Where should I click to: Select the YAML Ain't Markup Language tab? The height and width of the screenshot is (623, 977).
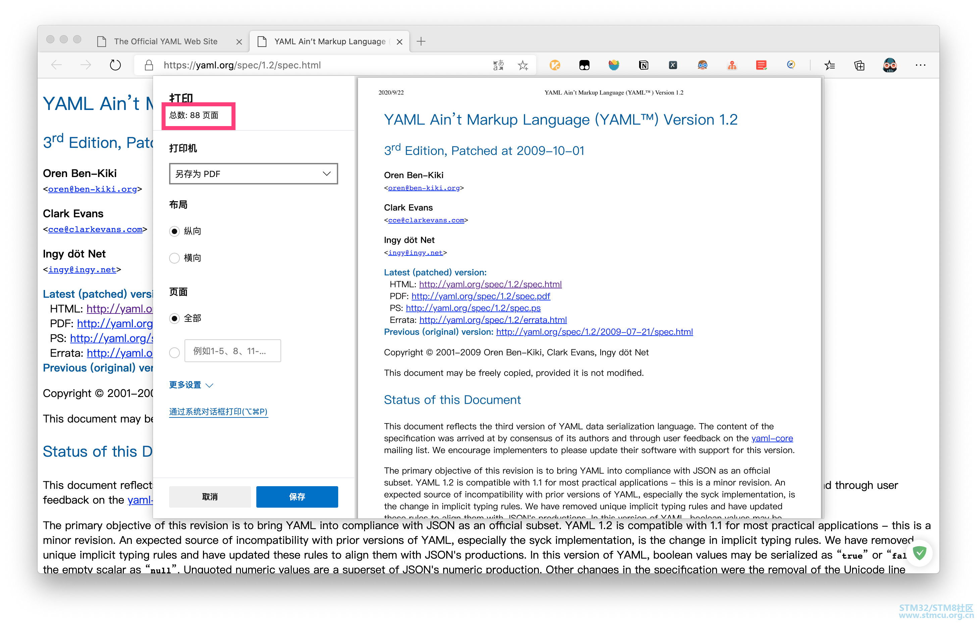pos(329,41)
